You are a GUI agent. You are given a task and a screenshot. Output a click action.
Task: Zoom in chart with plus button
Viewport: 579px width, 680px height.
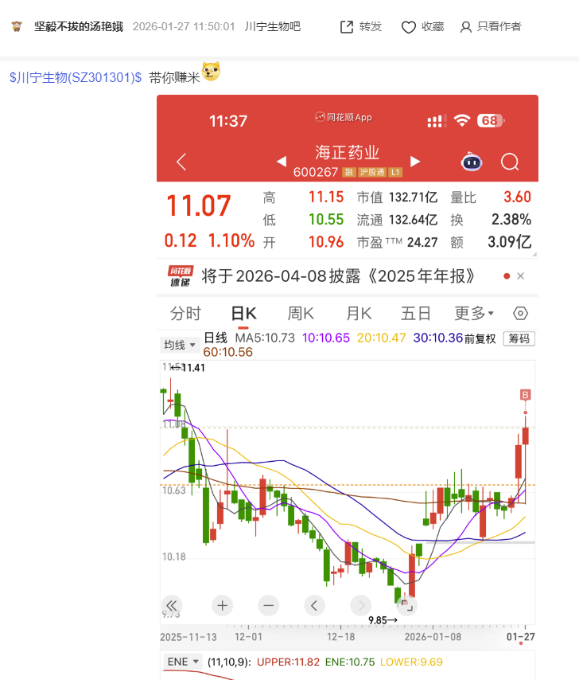(223, 605)
